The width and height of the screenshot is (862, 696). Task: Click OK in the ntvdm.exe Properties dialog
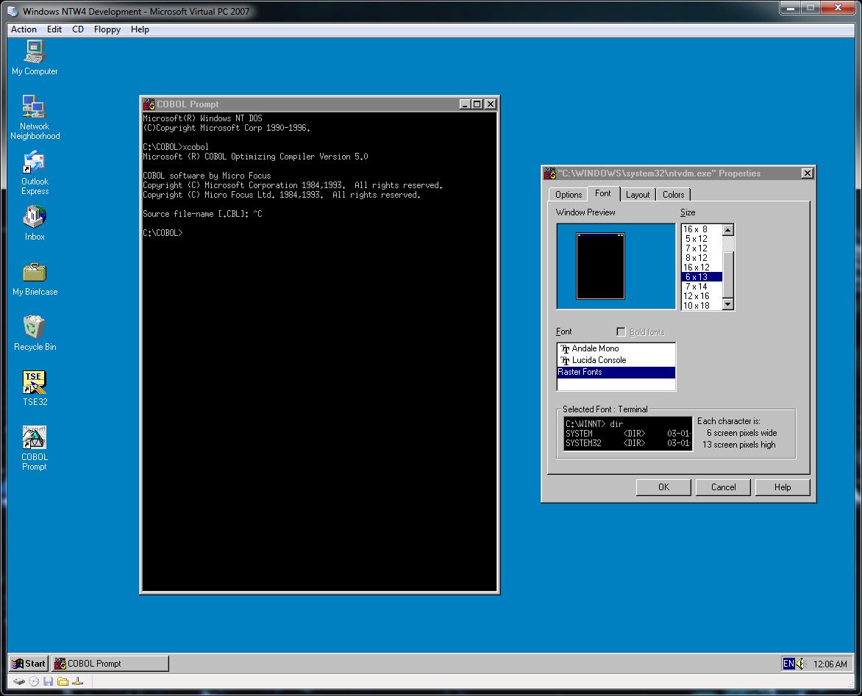[663, 487]
